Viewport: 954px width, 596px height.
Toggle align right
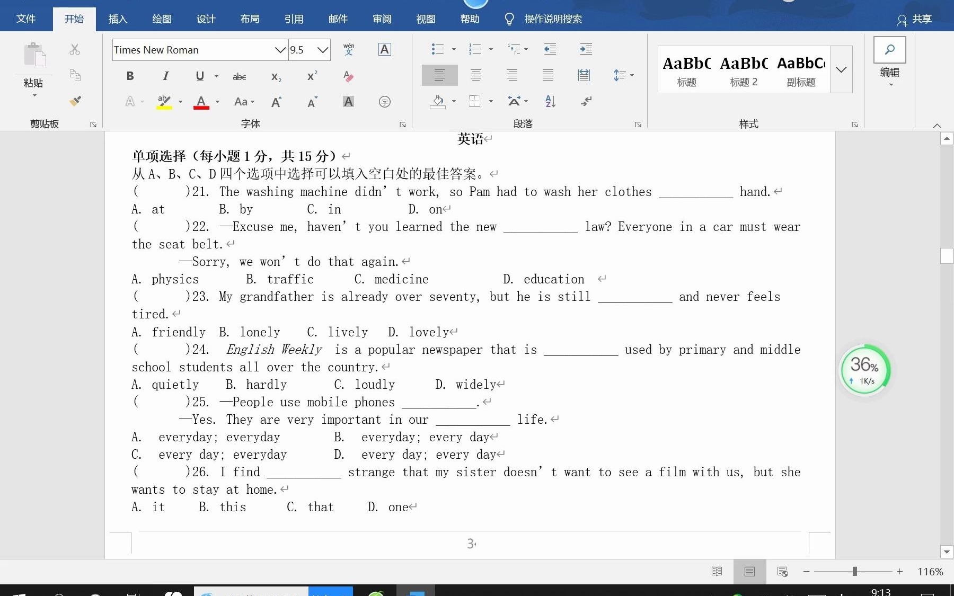click(512, 75)
